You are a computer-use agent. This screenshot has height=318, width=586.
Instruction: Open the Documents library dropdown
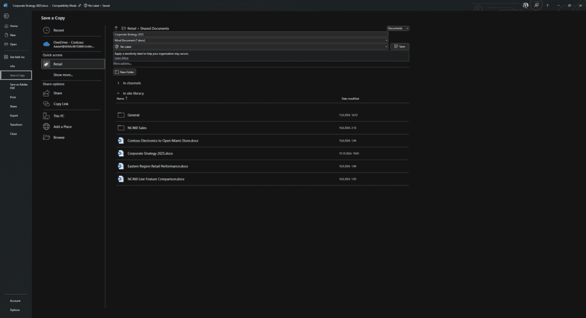(398, 29)
